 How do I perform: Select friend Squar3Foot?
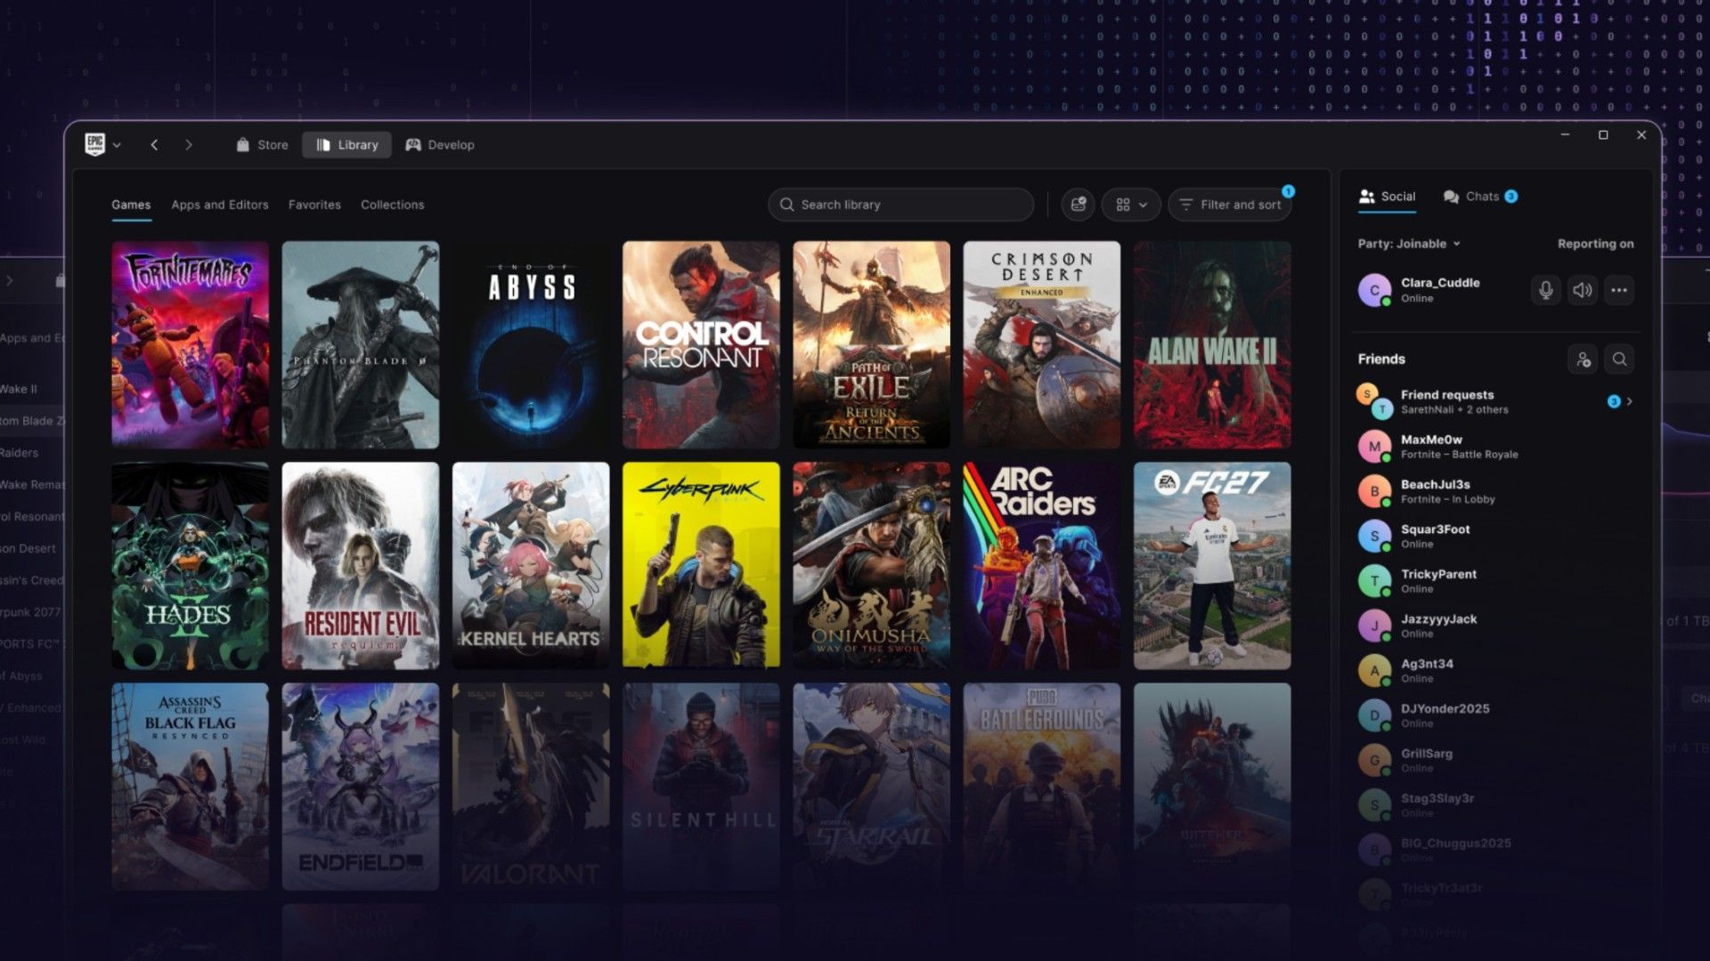(x=1494, y=536)
